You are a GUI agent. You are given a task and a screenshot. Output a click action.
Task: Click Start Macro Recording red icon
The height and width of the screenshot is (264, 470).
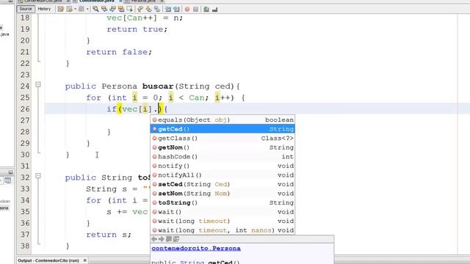187,10
